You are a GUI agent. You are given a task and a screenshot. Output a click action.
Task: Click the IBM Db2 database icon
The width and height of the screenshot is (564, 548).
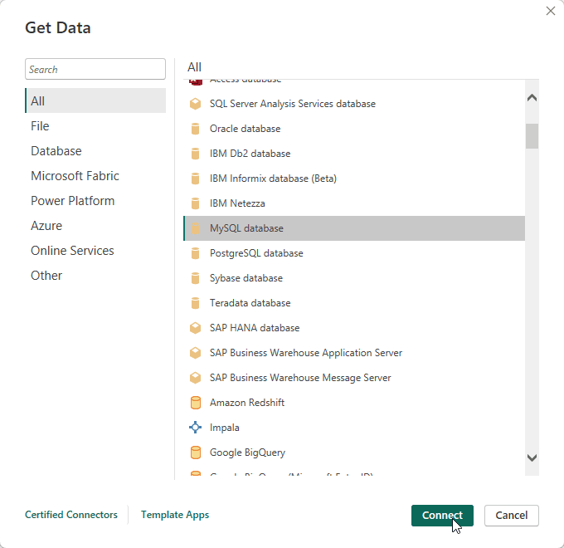click(195, 154)
